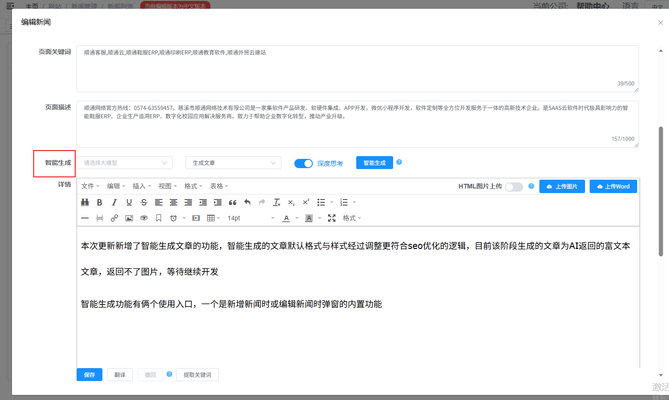Insert a blockquote using the quote icon

tap(233, 202)
